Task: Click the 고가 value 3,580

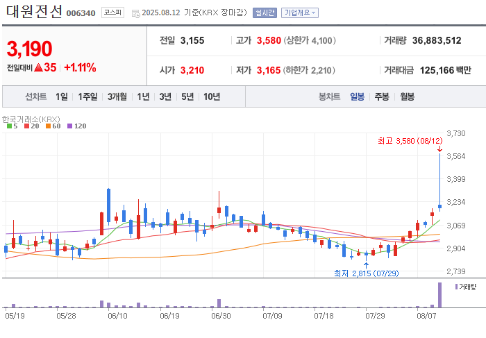Action: (269, 40)
